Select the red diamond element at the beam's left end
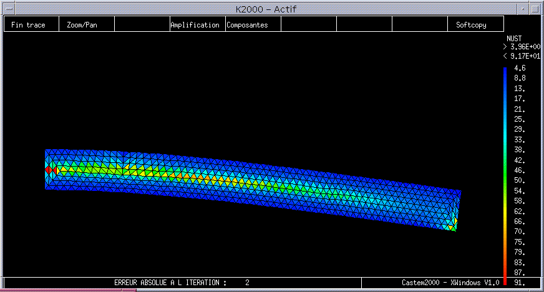Screen dimensions: 544x292 48,169
